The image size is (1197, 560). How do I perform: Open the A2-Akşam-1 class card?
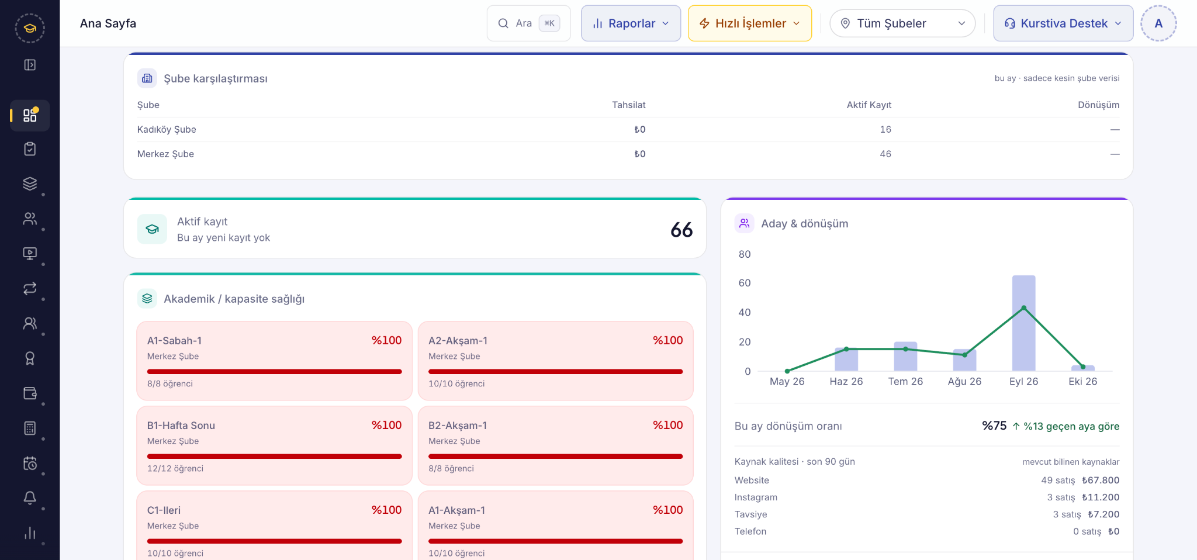(556, 361)
